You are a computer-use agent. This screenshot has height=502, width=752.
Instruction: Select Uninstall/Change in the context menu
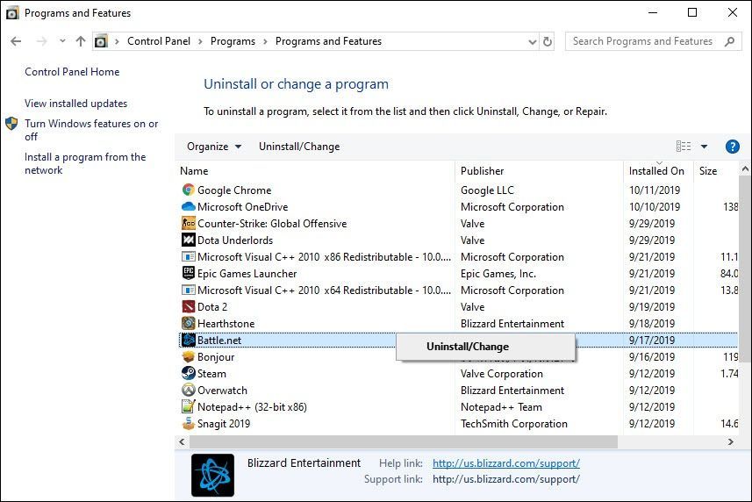point(485,347)
